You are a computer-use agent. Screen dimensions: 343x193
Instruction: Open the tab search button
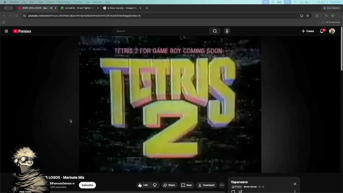pyautogui.click(x=8, y=8)
